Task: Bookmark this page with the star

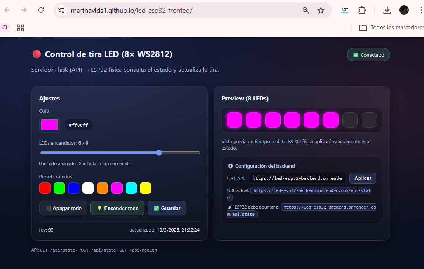Action: [x=321, y=11]
